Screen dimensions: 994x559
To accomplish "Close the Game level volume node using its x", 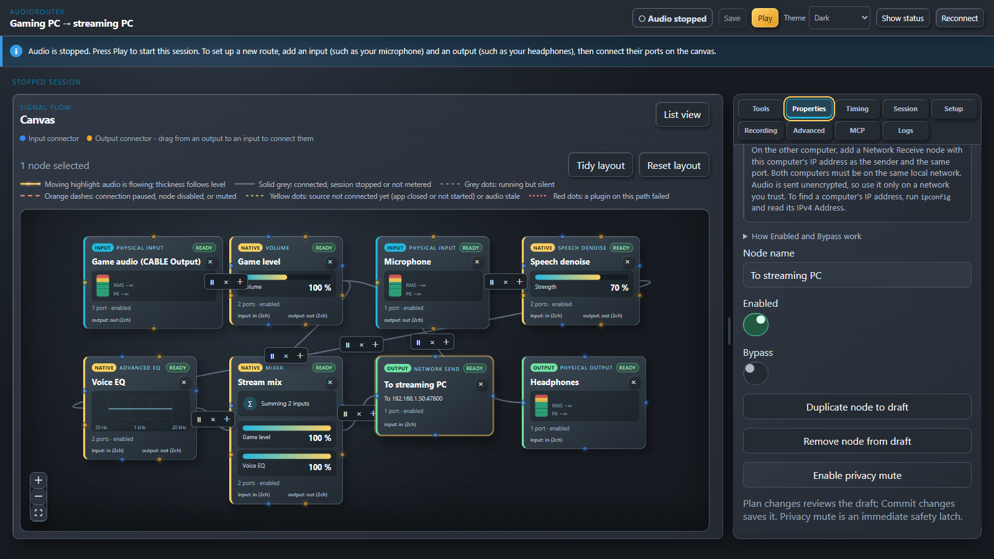I will point(330,262).
